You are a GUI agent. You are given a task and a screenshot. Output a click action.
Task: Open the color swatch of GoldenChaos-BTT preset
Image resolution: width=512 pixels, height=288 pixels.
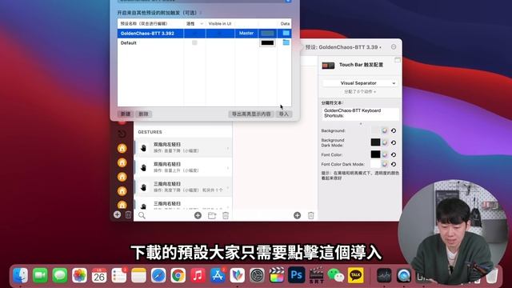pyautogui.click(x=267, y=34)
